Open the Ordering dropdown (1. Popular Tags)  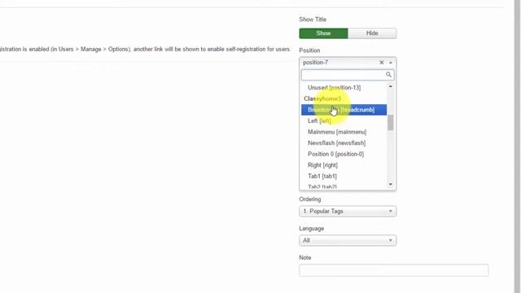(x=348, y=212)
